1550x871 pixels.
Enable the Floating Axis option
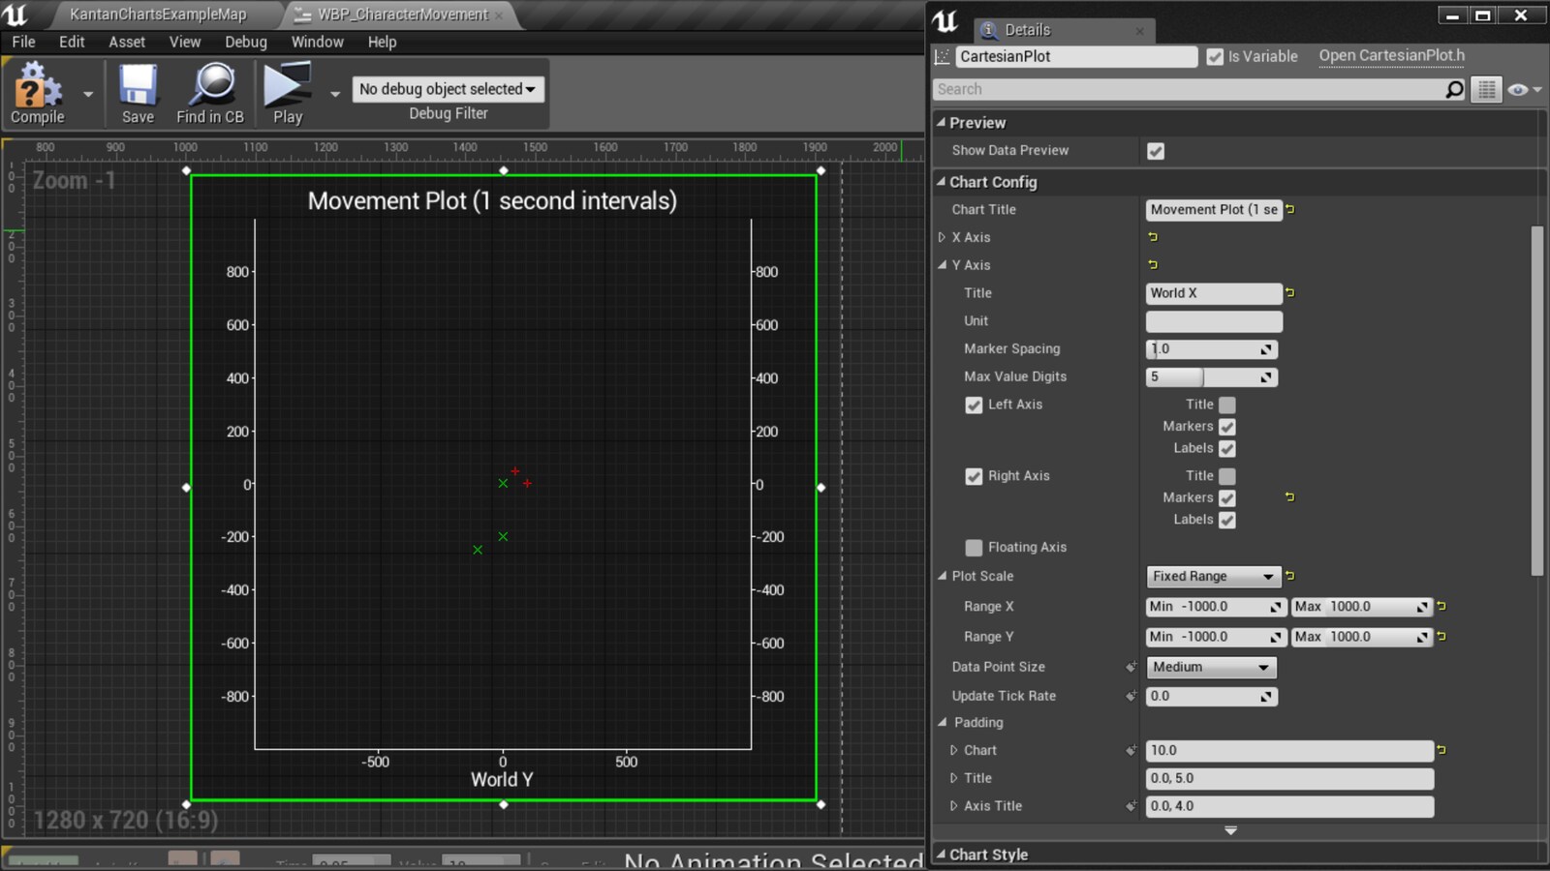pos(974,548)
